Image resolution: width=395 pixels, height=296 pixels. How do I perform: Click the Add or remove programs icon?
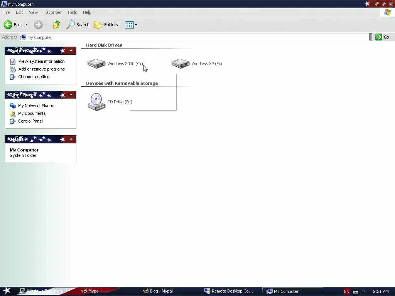click(13, 69)
